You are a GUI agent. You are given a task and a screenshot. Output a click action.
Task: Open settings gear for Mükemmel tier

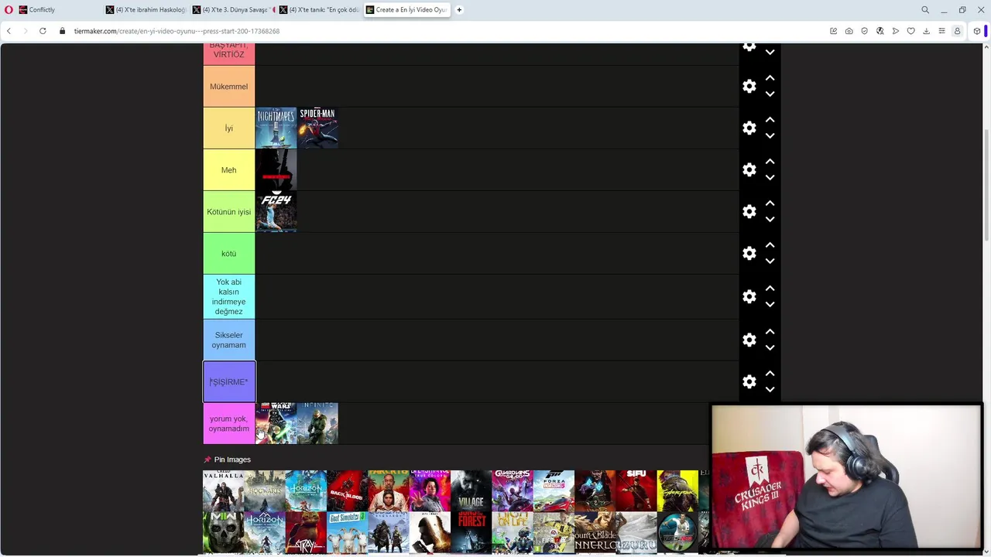pos(749,87)
